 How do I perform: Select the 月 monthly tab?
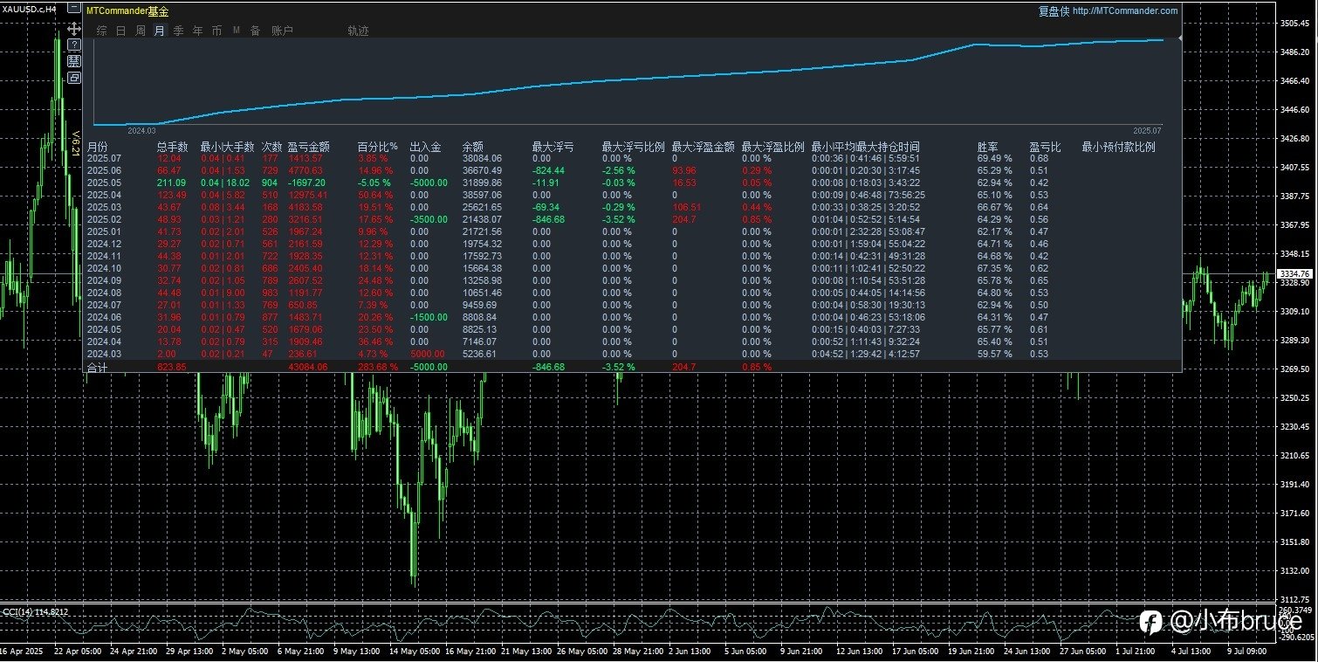click(159, 31)
